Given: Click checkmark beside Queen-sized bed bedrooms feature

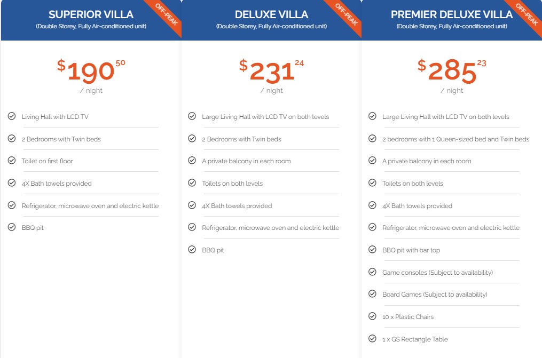Looking at the screenshot, I should [373, 139].
